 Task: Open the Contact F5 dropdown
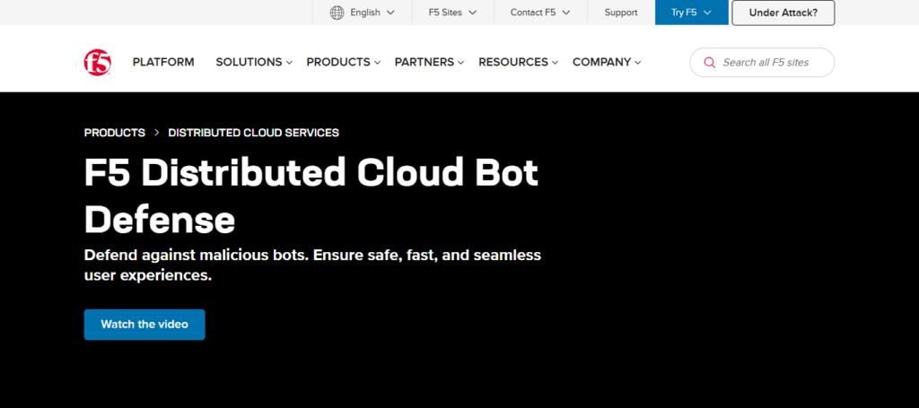540,13
